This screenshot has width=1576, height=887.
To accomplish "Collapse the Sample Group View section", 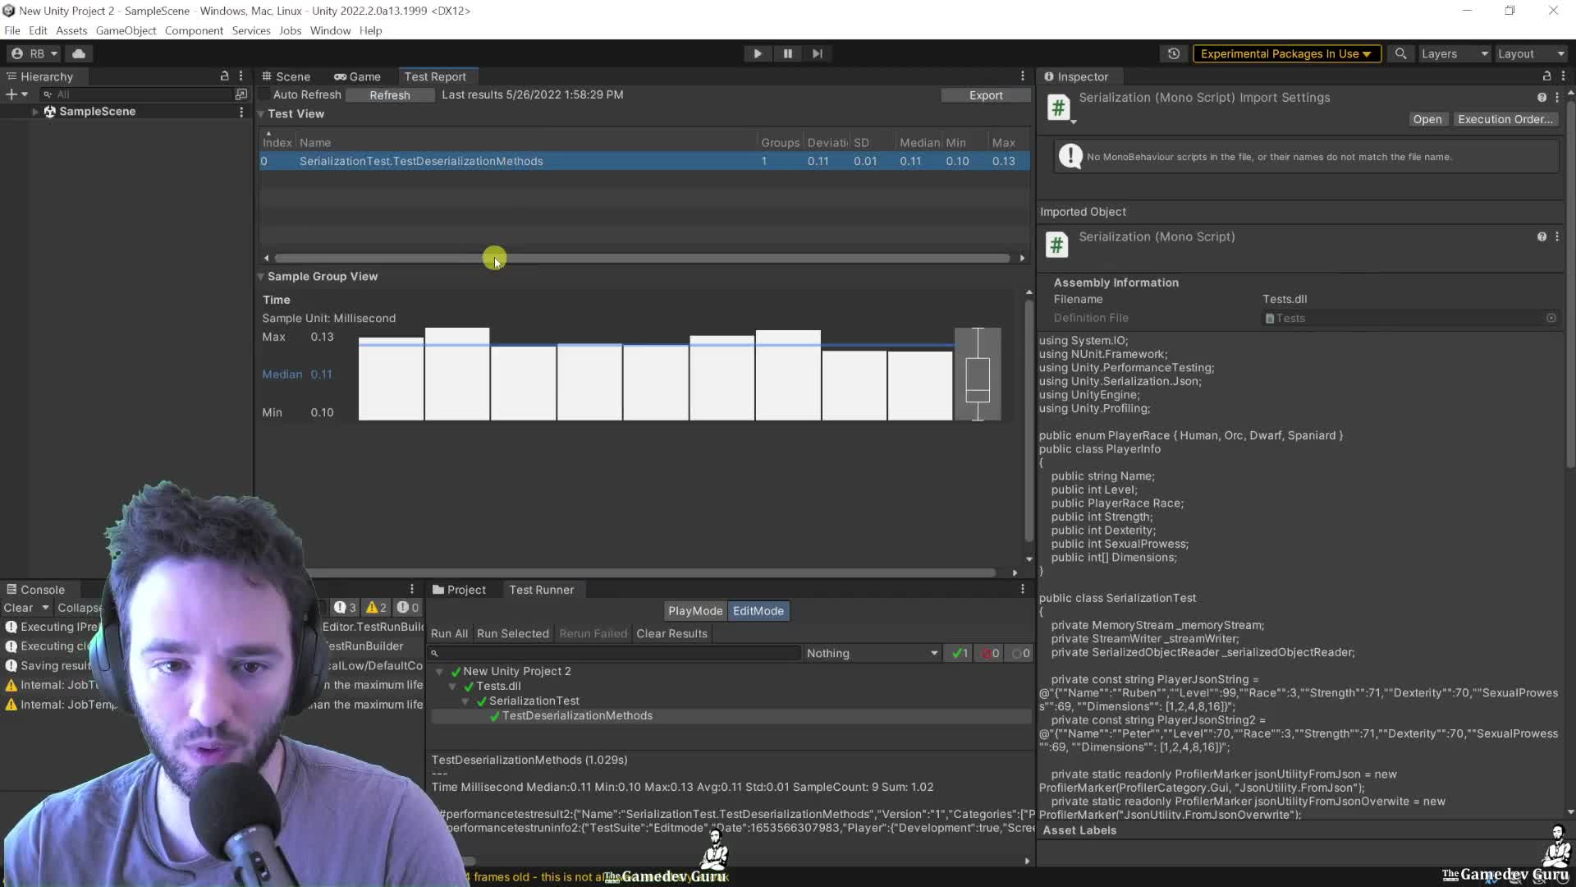I will (x=261, y=277).
